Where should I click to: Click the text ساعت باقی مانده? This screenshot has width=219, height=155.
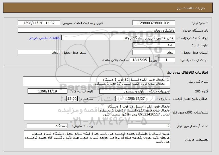click(115, 60)
